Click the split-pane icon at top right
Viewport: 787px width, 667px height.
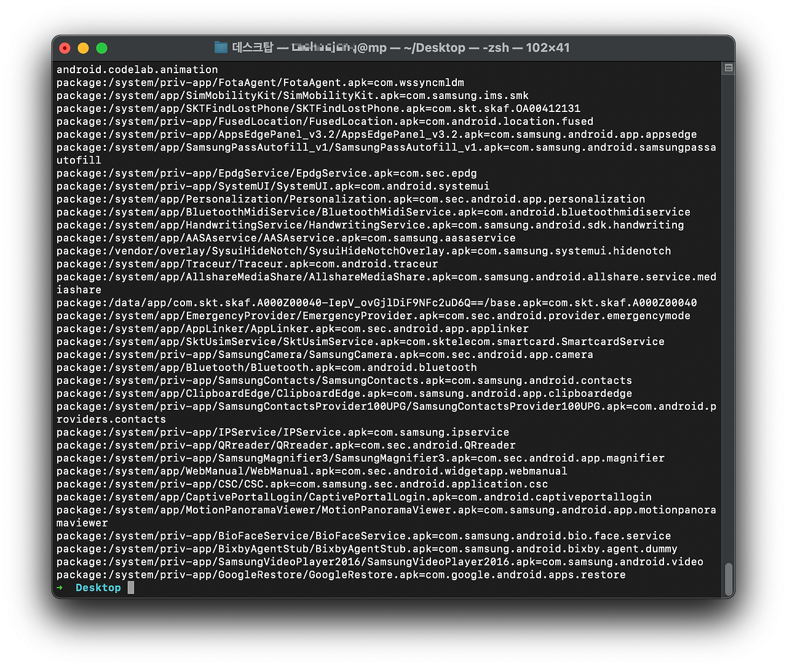pyautogui.click(x=728, y=68)
